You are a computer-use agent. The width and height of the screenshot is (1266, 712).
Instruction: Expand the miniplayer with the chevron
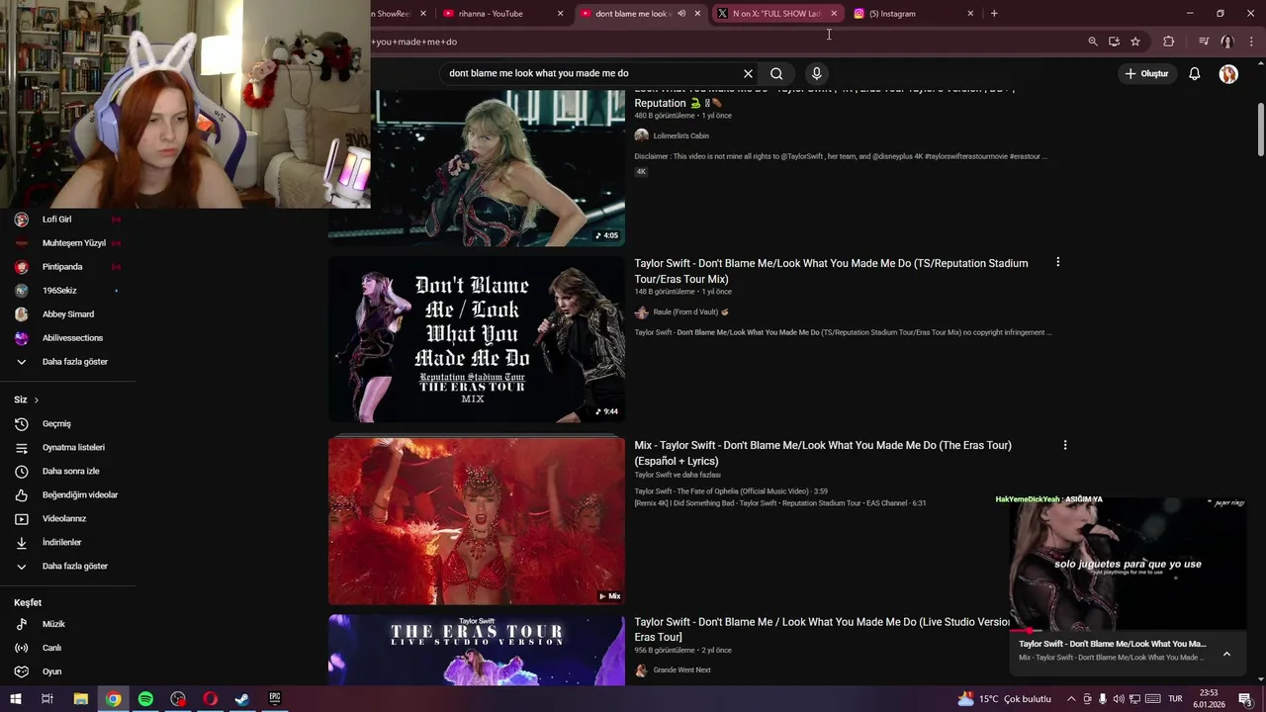(x=1226, y=654)
